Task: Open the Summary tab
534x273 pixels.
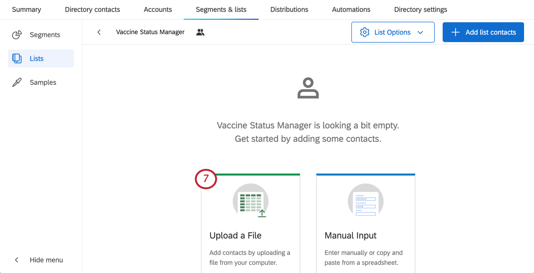Action: tap(26, 9)
